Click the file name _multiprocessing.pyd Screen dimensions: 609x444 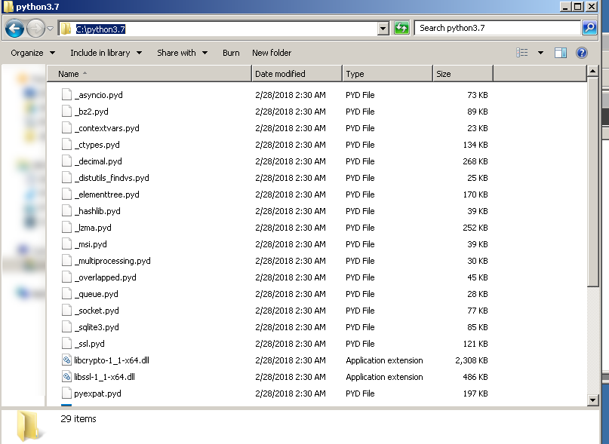112,262
